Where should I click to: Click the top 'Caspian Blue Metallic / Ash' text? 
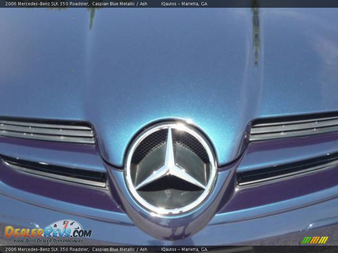pos(120,4)
